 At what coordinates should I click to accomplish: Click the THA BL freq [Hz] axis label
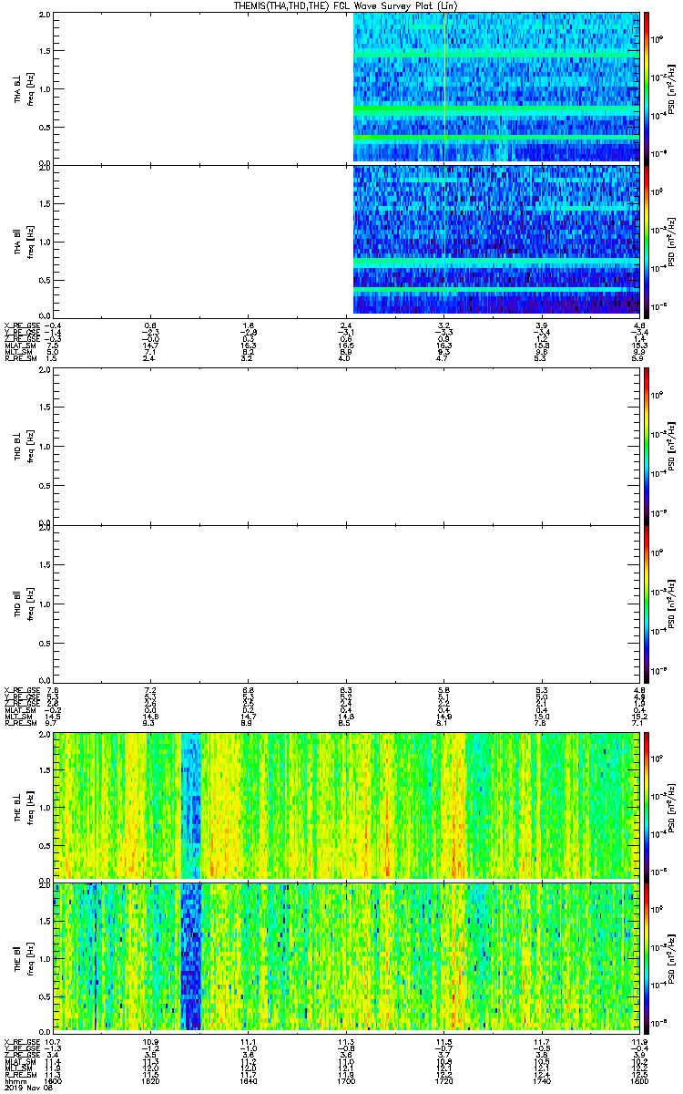[x=29, y=88]
